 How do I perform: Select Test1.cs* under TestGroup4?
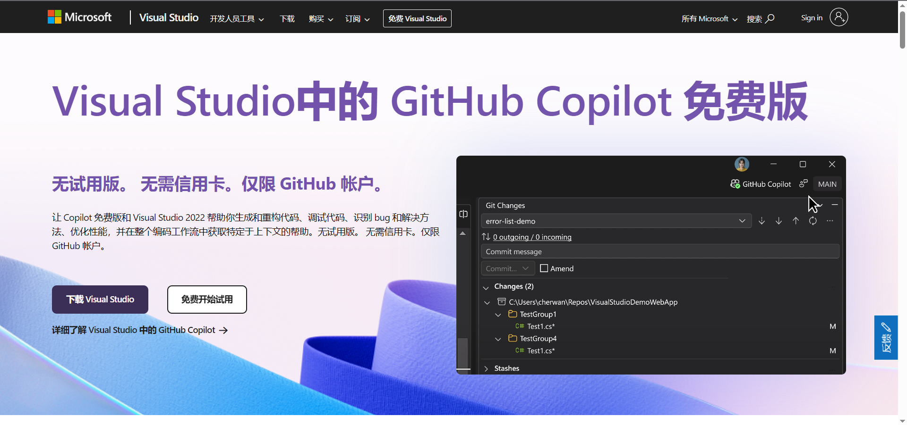(x=541, y=351)
